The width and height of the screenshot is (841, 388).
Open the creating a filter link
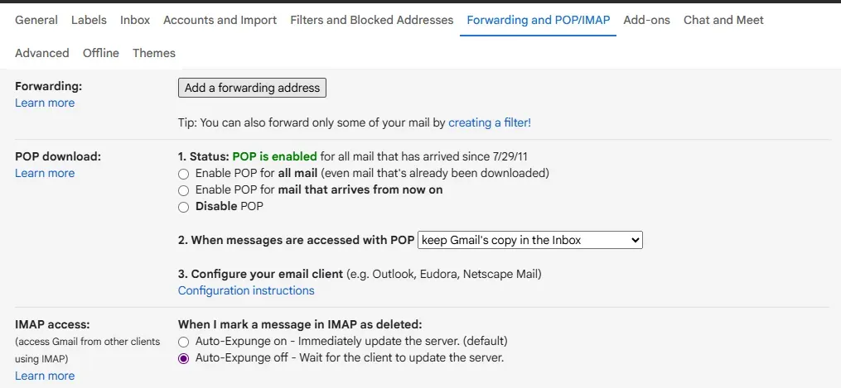[490, 122]
